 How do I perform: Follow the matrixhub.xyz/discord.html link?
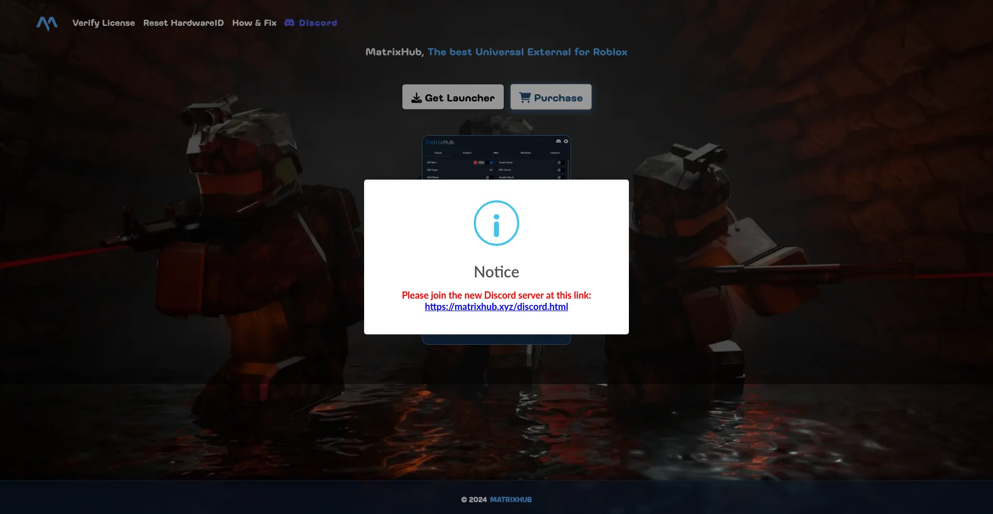496,307
